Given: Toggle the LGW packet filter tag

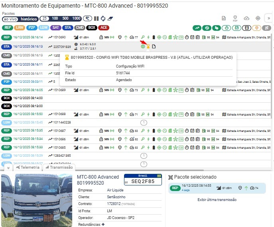Looking at the screenshot, I should [44, 28].
